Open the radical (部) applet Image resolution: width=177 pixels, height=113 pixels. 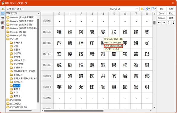point(3,27)
